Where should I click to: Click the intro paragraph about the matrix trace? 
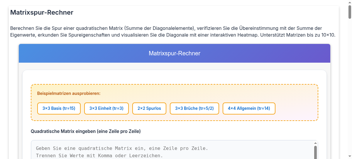coord(173,32)
